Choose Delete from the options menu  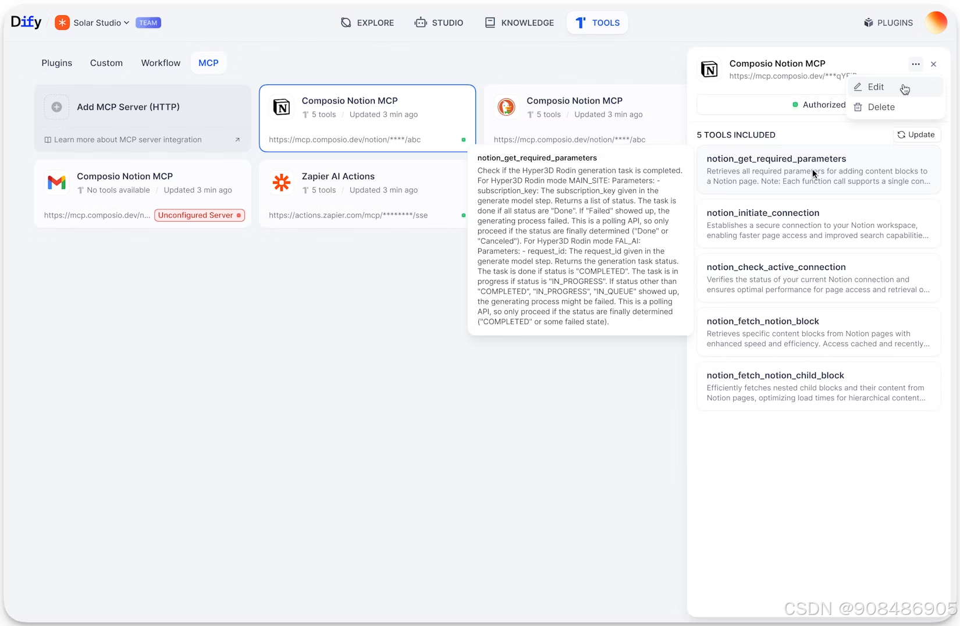[x=895, y=107]
